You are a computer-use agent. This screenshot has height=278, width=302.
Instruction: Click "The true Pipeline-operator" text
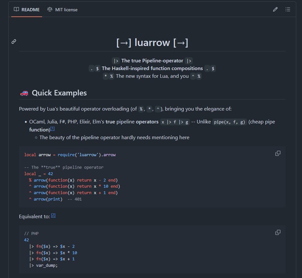(152, 61)
